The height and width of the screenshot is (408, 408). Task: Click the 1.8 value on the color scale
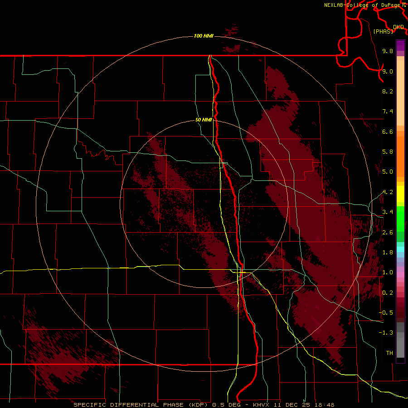pyautogui.click(x=388, y=253)
